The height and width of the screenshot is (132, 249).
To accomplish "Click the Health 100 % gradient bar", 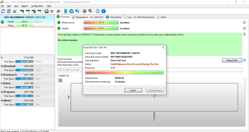I will click(101, 28).
